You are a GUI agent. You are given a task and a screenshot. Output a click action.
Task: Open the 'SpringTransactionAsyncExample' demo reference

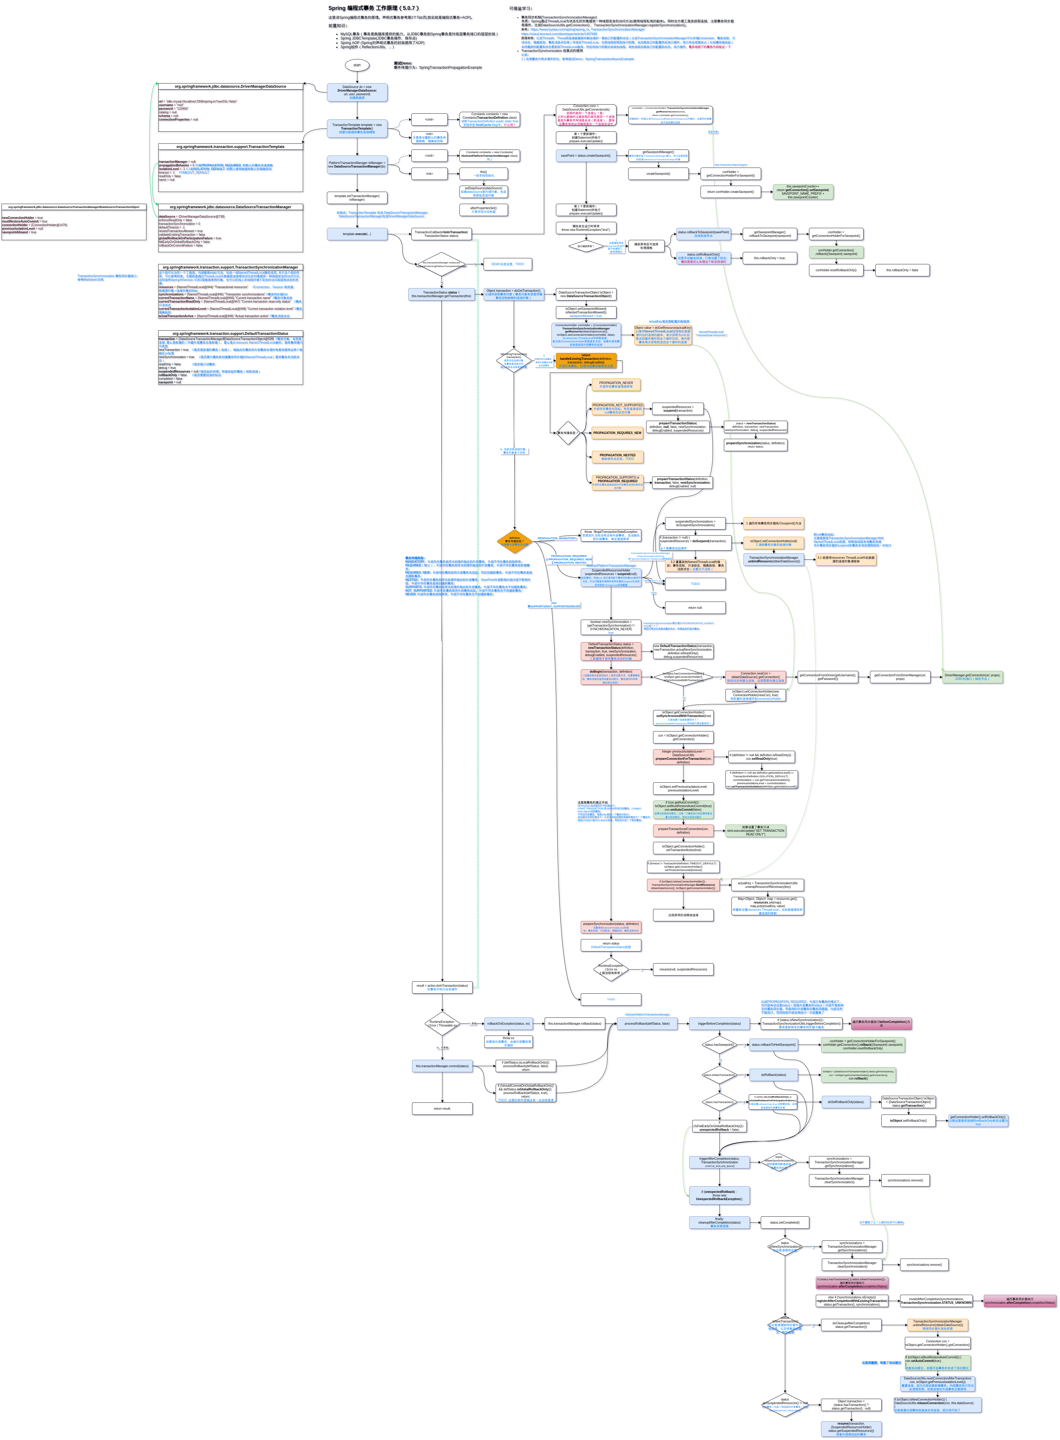(x=609, y=59)
